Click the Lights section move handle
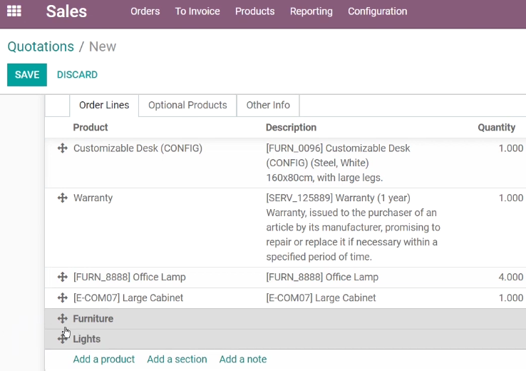 tap(63, 339)
